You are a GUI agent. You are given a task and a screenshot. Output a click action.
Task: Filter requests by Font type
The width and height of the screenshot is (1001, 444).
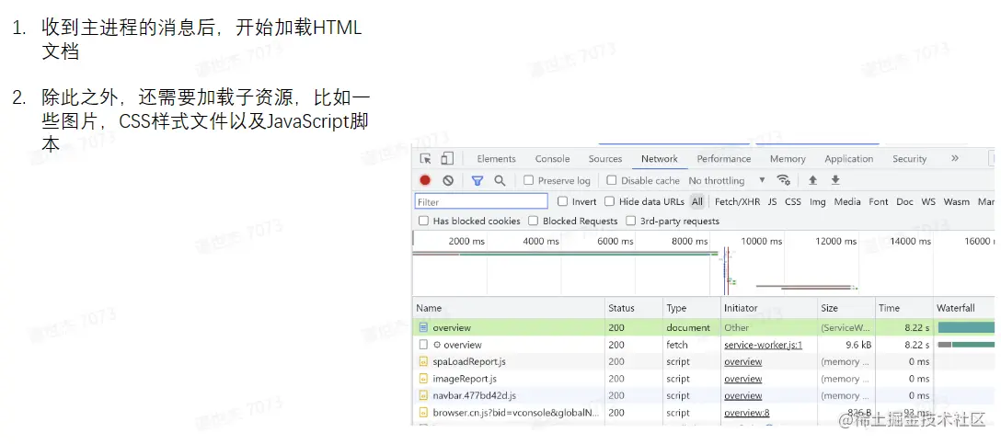click(x=879, y=201)
